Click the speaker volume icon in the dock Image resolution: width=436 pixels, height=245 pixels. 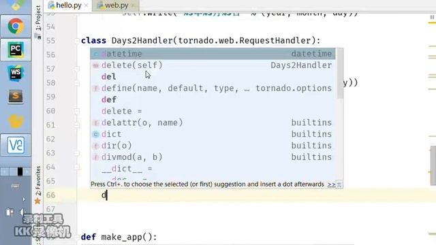pyautogui.click(x=22, y=212)
